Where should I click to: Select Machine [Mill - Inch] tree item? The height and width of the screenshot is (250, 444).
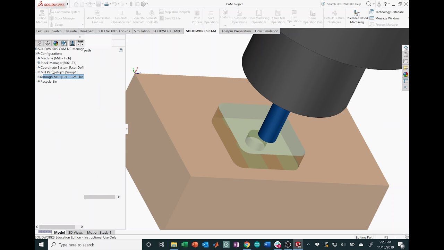coord(55,58)
